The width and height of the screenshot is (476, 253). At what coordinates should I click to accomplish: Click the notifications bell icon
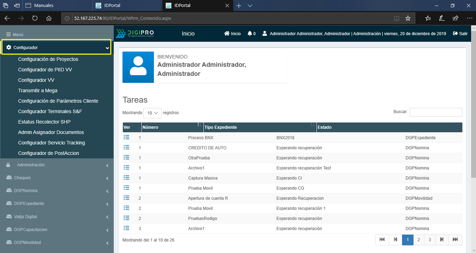(x=250, y=34)
